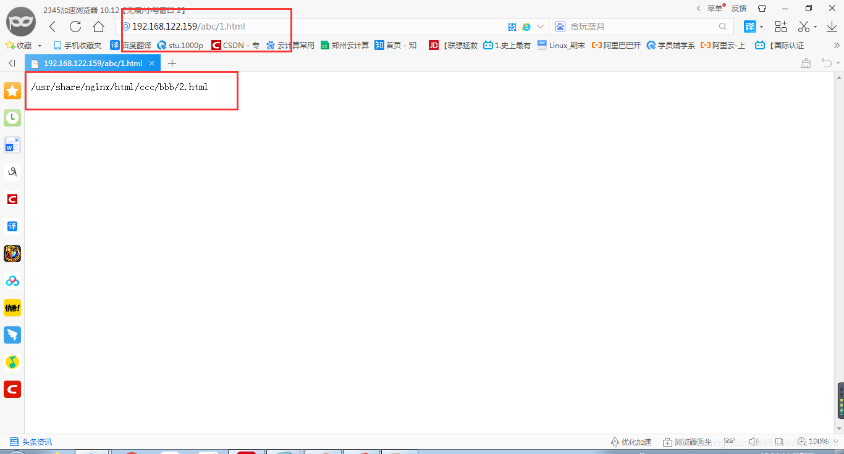Open 郑州云计算 bookmark
The image size is (844, 454).
point(345,45)
